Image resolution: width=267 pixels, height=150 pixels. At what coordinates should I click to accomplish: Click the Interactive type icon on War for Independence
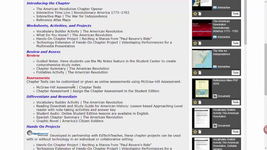(x=215, y=67)
